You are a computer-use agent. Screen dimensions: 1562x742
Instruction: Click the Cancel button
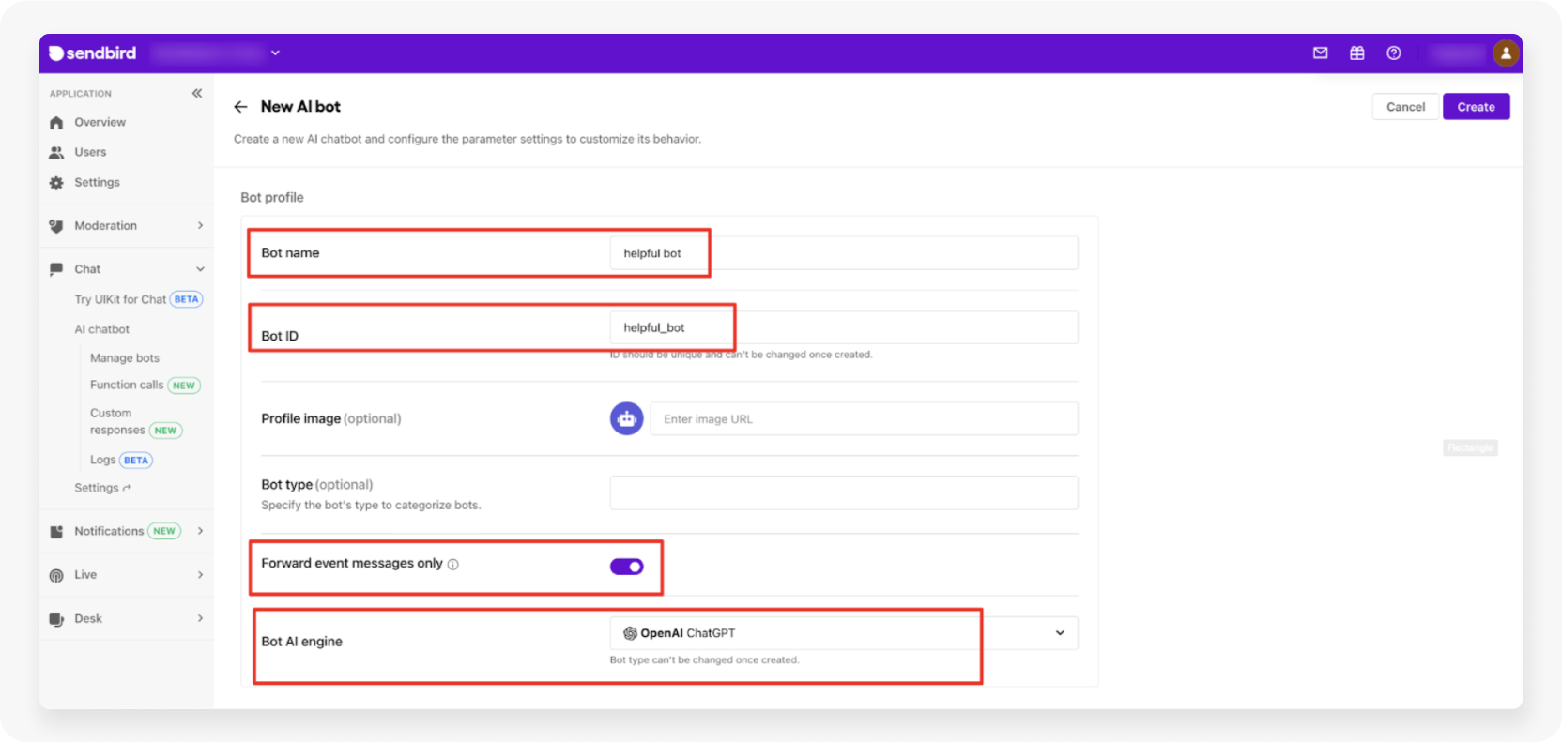tap(1405, 107)
